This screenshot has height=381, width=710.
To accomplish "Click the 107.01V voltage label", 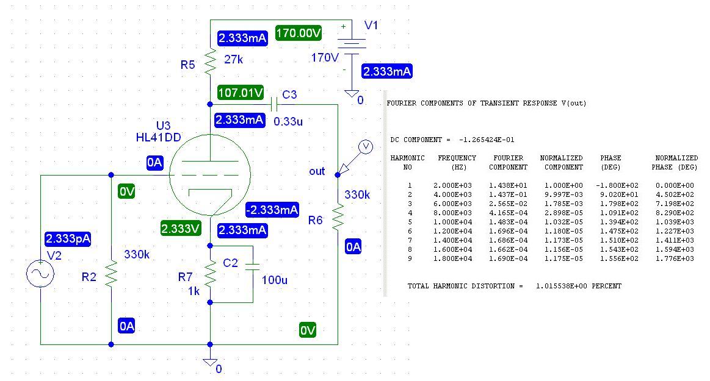I will point(241,93).
